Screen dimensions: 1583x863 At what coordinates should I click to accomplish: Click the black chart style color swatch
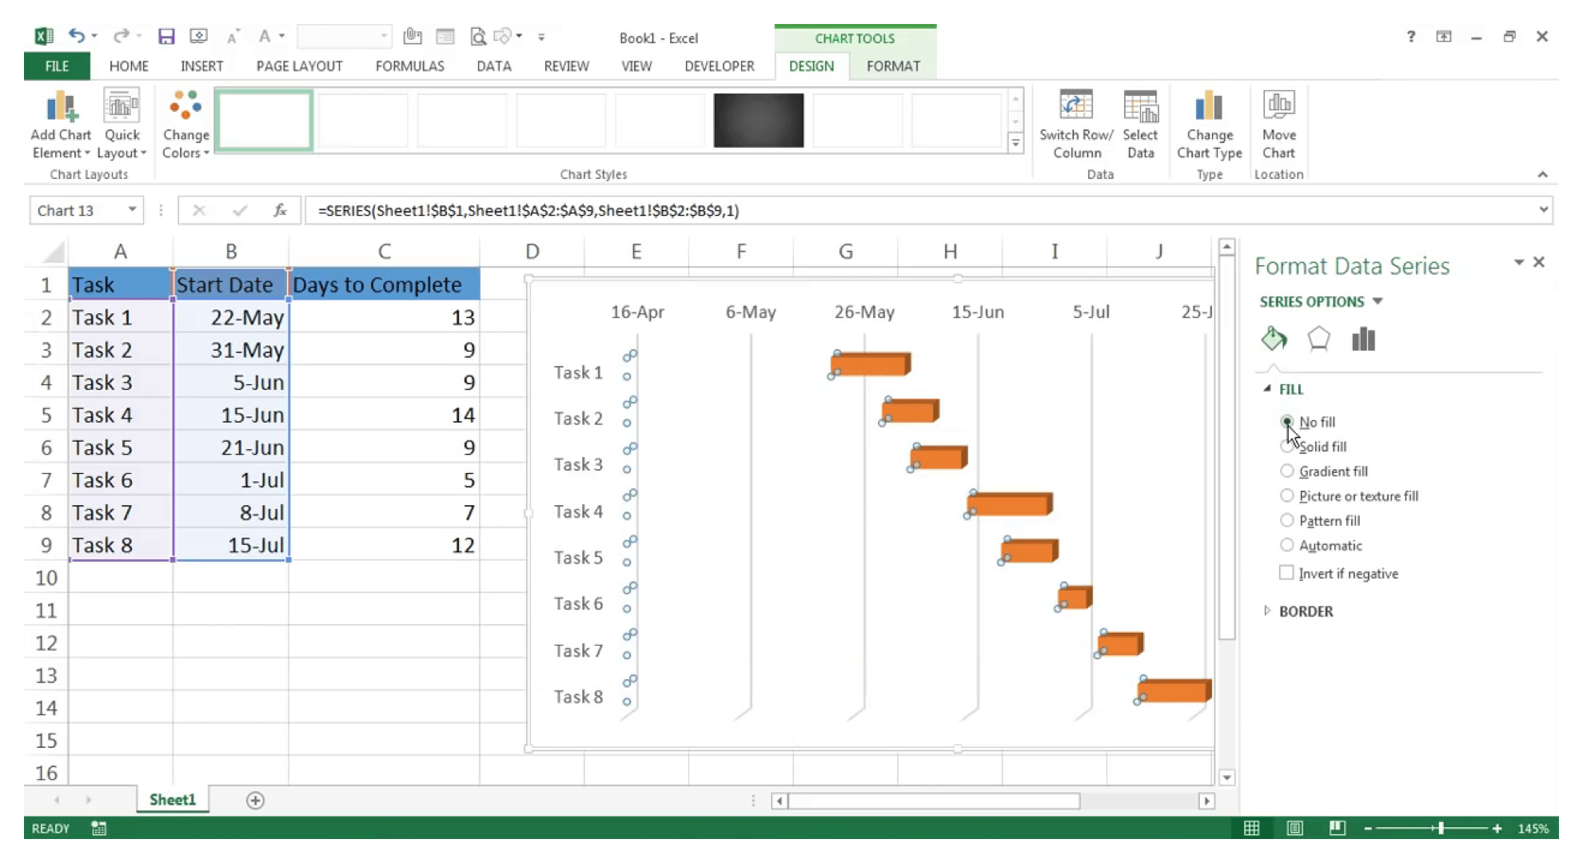(x=759, y=120)
